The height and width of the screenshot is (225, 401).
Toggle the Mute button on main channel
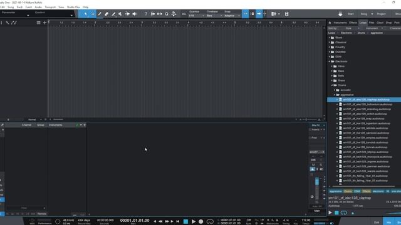(313, 164)
